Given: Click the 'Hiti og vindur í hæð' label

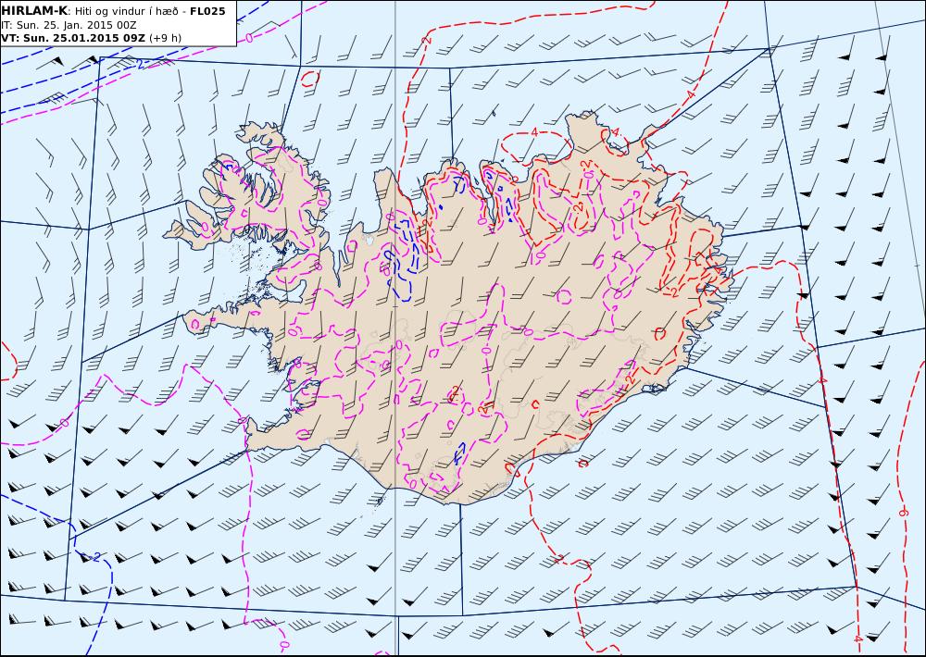Looking at the screenshot, I should click(x=126, y=11).
